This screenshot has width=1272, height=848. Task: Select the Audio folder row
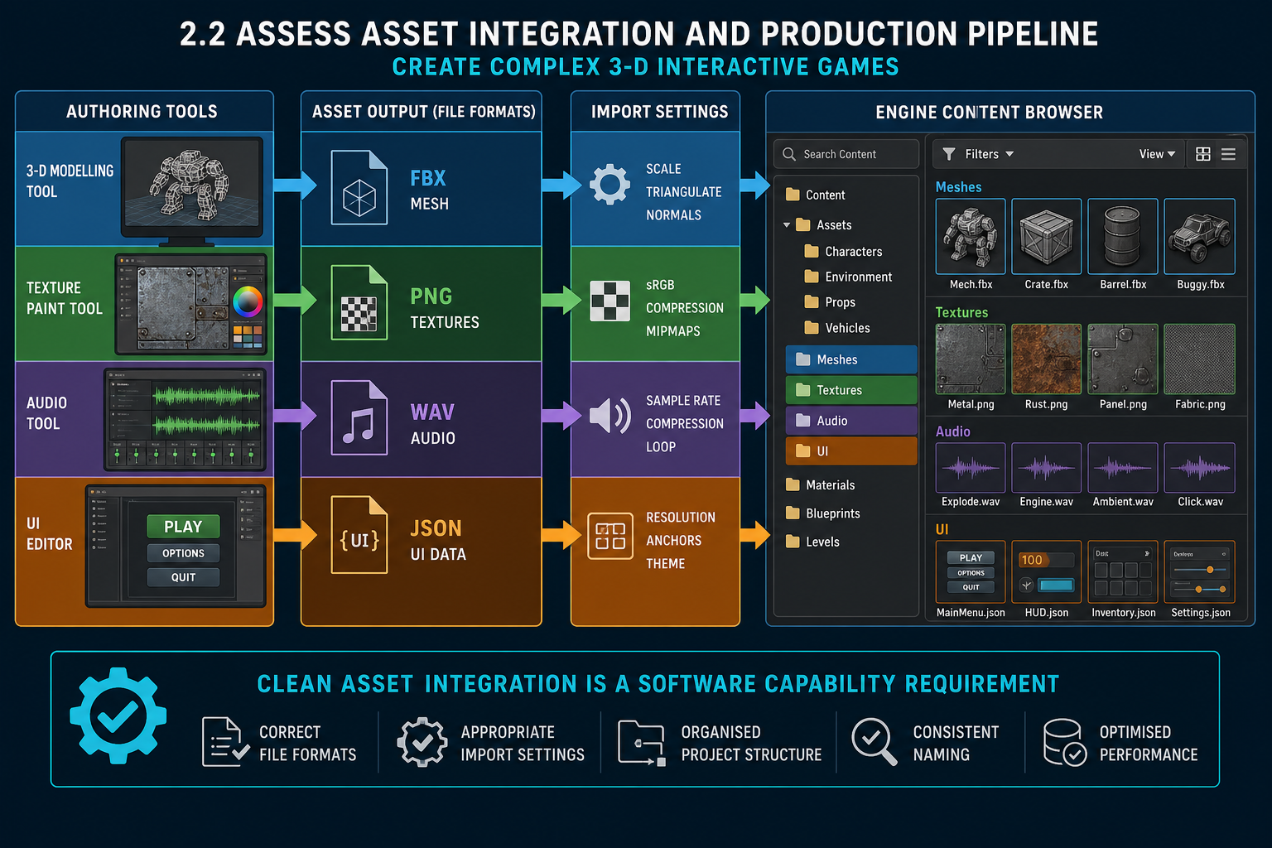point(851,421)
